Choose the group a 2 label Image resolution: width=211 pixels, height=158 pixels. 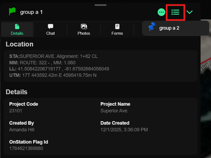click(x=169, y=28)
